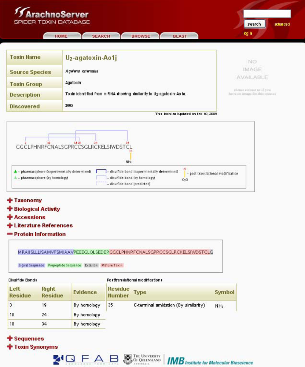Click the Left Residue column header
The width and height of the screenshot is (305, 367).
click(x=20, y=292)
